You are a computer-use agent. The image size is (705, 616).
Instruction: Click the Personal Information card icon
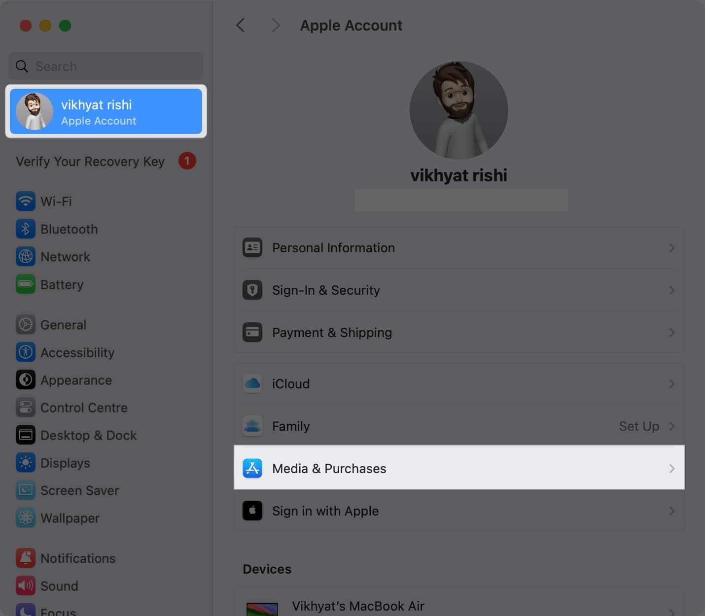tap(252, 248)
